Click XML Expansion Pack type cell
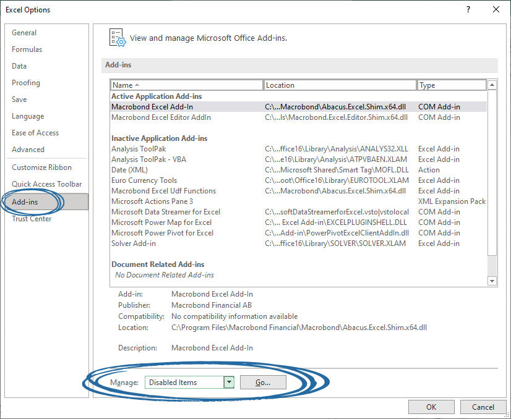511x419 pixels. (452, 201)
